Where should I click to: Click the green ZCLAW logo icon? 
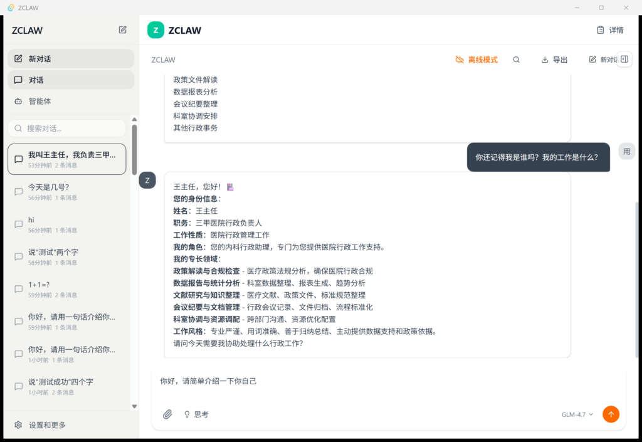[x=155, y=30]
